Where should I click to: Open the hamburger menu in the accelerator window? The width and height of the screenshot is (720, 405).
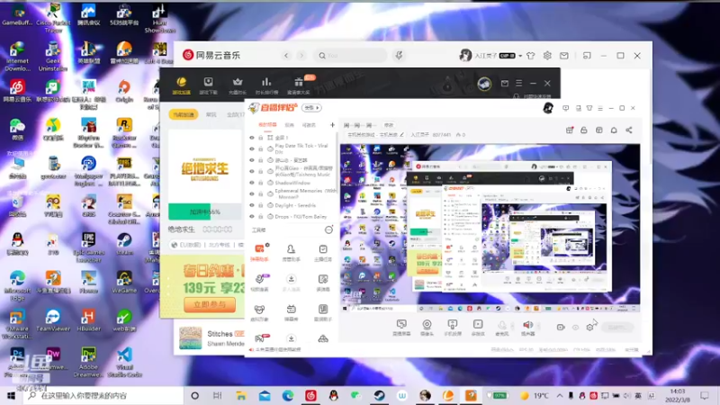tap(519, 83)
